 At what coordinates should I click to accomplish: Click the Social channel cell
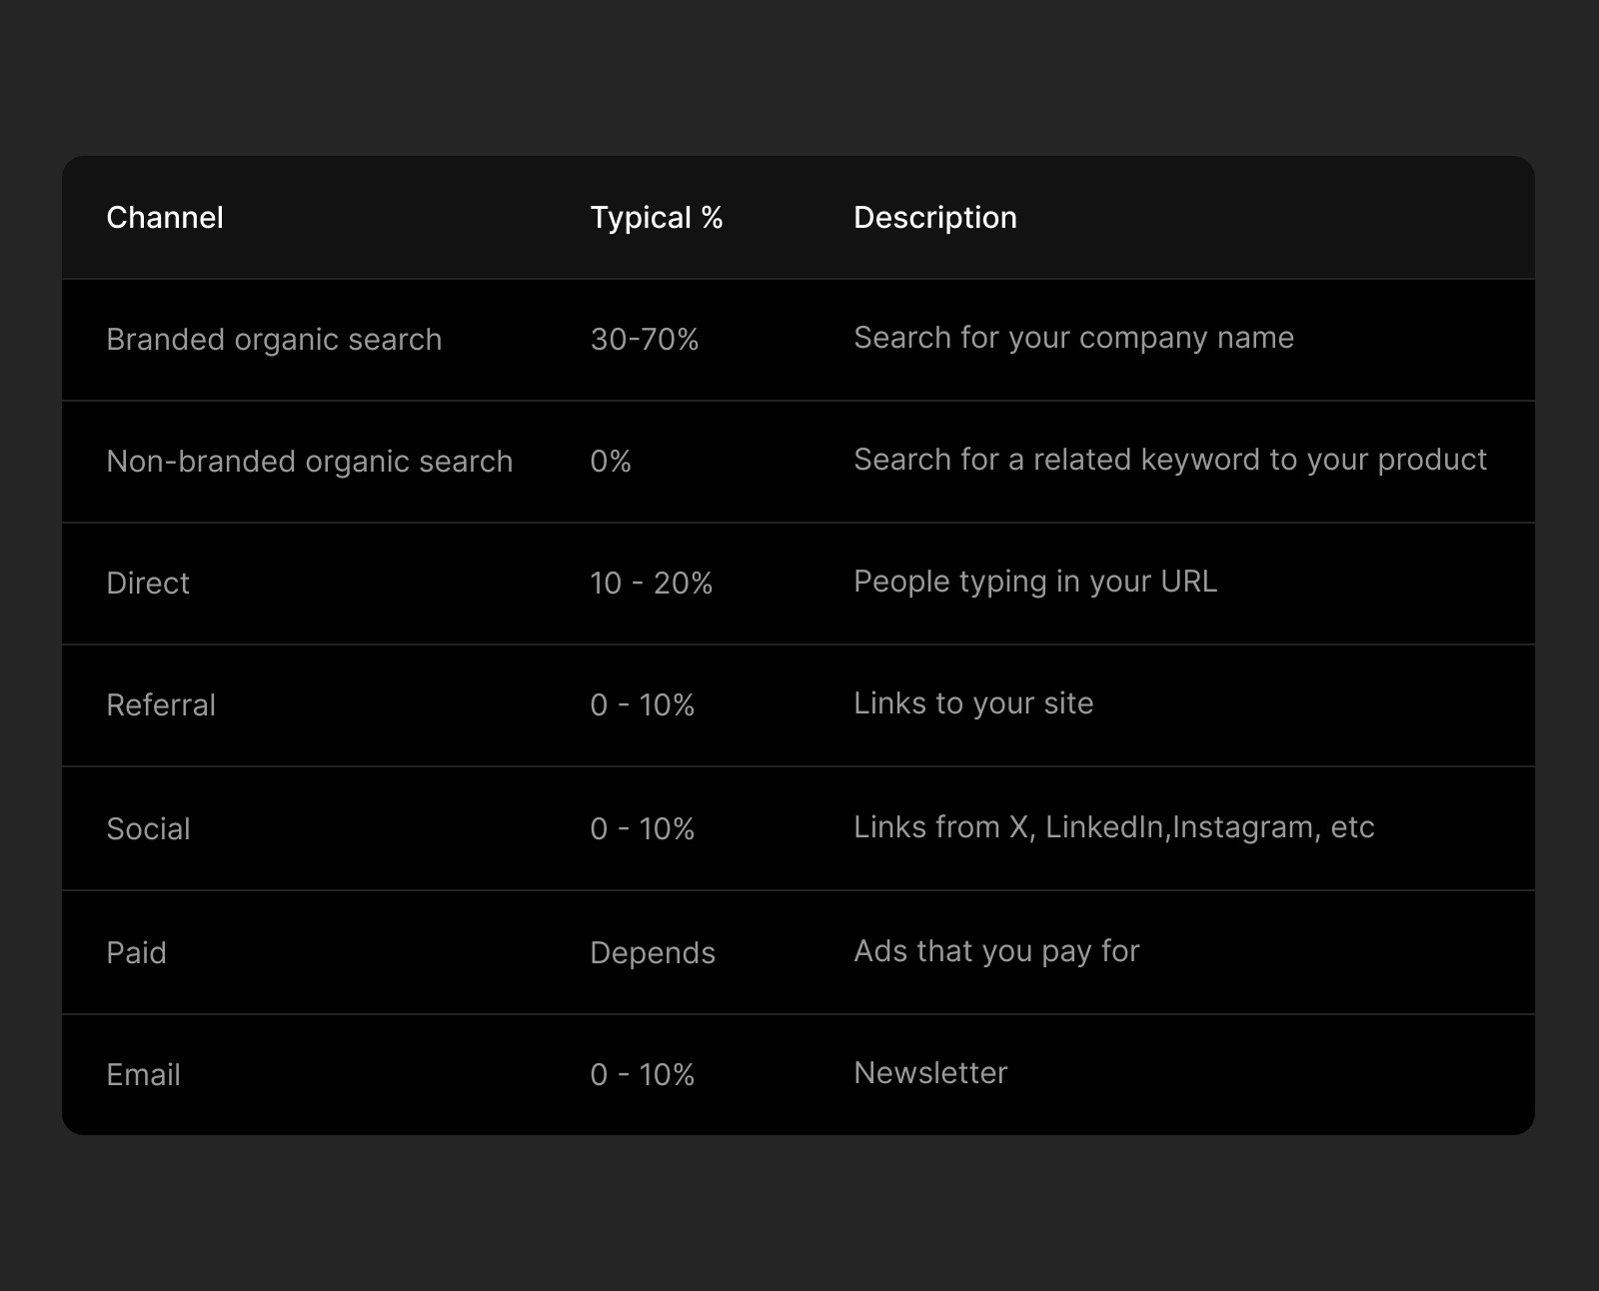coord(148,829)
